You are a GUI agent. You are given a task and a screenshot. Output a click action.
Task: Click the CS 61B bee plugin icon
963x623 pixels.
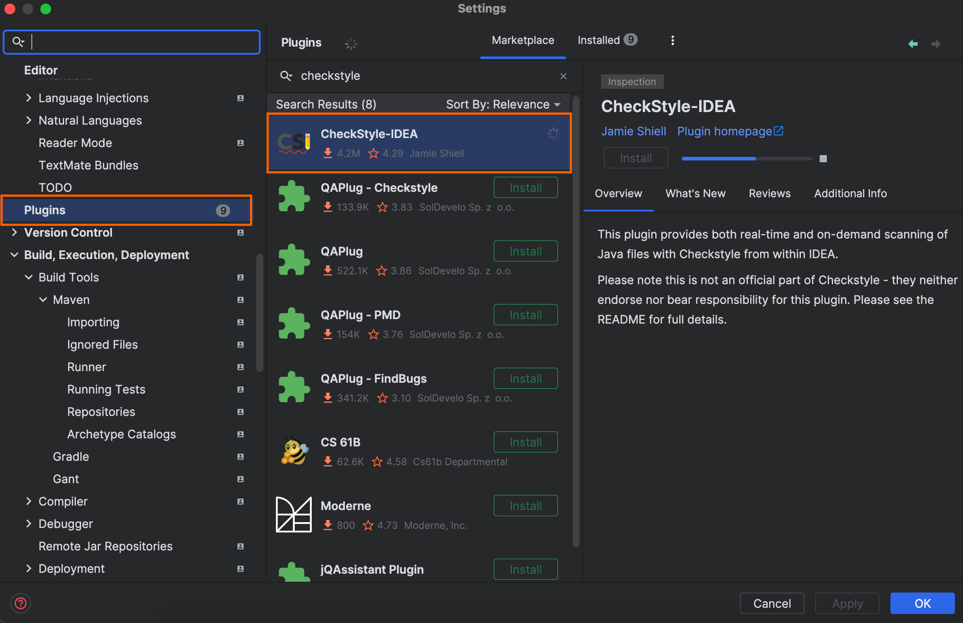click(x=294, y=451)
